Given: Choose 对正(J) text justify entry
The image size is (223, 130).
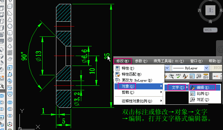Looking at the screenshot, I should pyautogui.click(x=205, y=100).
